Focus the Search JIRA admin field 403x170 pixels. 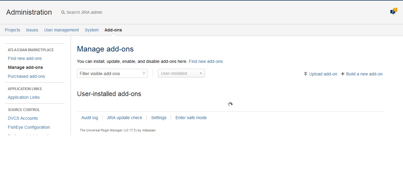[x=84, y=12]
